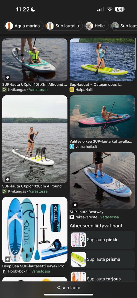This screenshot has width=137, height=298.
Task: Tap the sup lauta search field
Action: 68,288
